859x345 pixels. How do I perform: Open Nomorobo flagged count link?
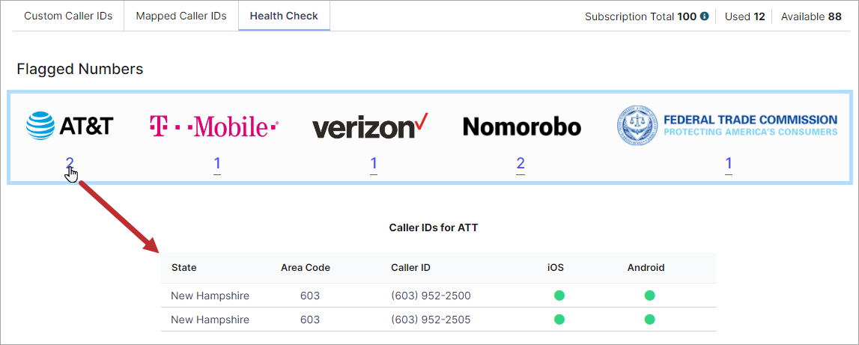pyautogui.click(x=520, y=164)
